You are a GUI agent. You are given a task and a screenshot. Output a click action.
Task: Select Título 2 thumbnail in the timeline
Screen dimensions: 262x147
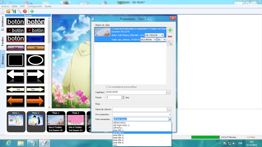pyautogui.click(x=76, y=122)
